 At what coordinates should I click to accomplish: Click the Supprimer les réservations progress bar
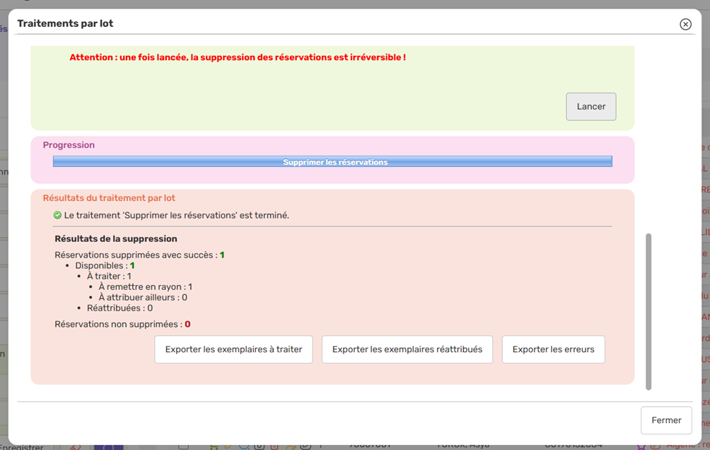coord(332,162)
